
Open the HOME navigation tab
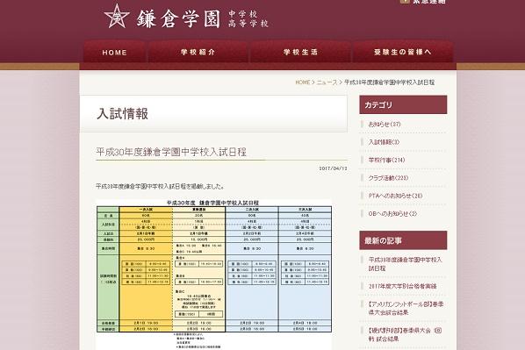click(x=114, y=53)
